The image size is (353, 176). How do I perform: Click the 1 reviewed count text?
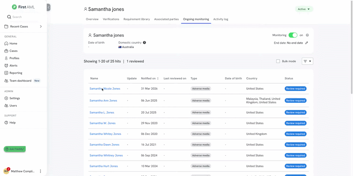(135, 61)
